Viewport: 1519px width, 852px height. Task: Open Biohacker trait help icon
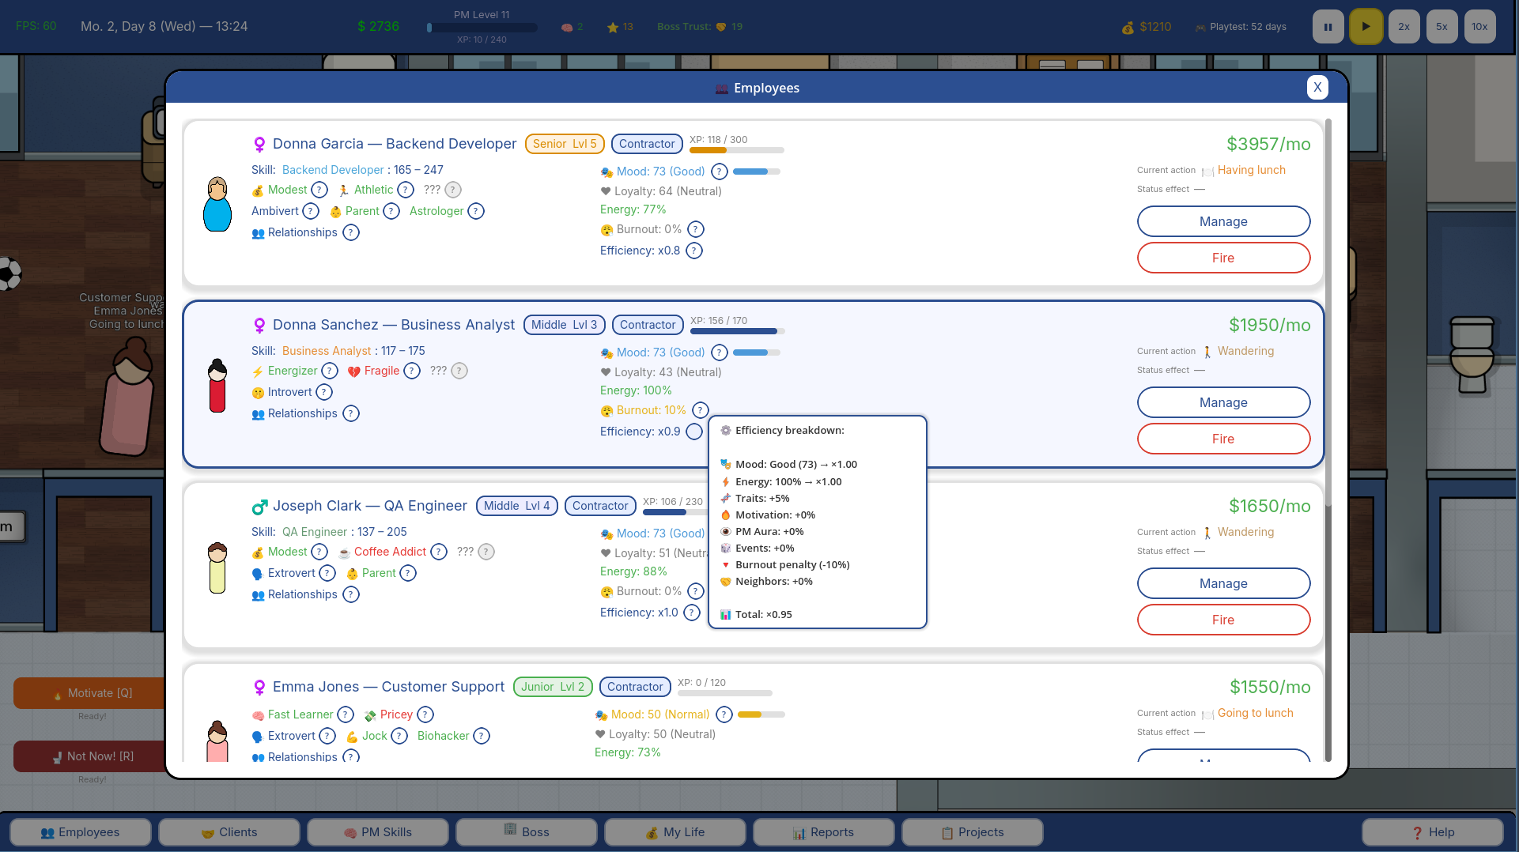click(482, 736)
